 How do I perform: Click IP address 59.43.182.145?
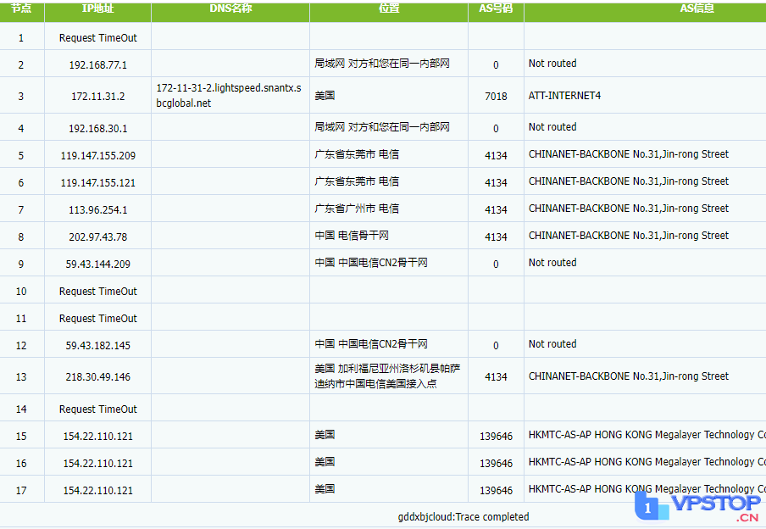point(97,345)
